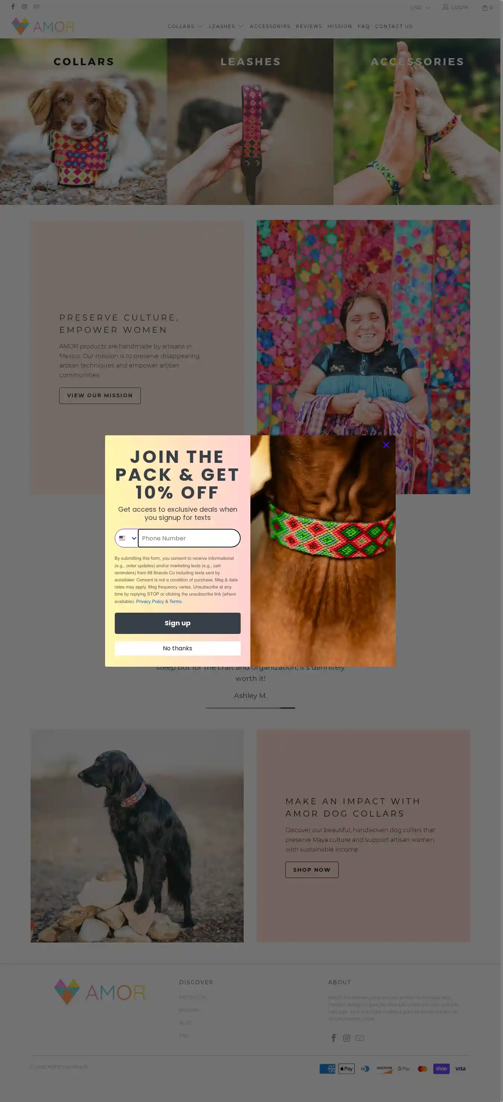Close the Join the Pack popup

386,445
